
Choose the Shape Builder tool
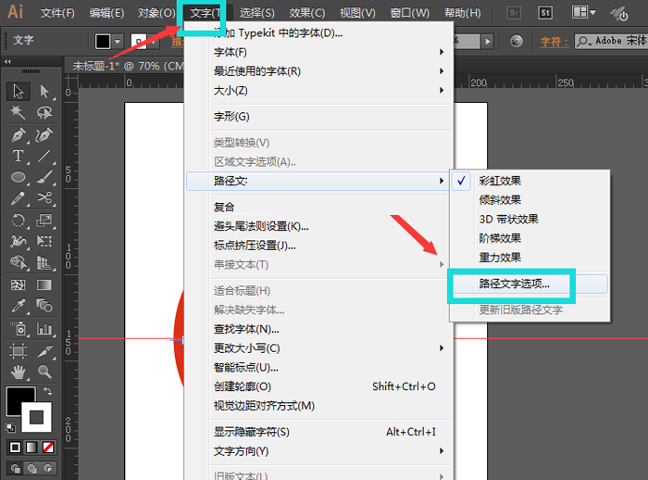(x=18, y=262)
